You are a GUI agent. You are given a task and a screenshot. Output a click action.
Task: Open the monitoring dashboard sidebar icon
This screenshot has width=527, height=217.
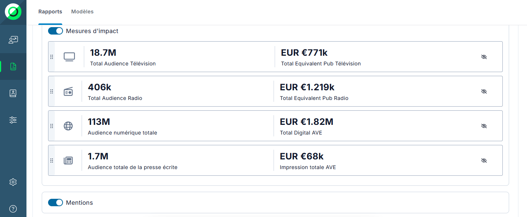(x=13, y=40)
